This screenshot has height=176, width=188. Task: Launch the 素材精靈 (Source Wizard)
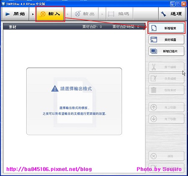pyautogui.click(x=166, y=40)
